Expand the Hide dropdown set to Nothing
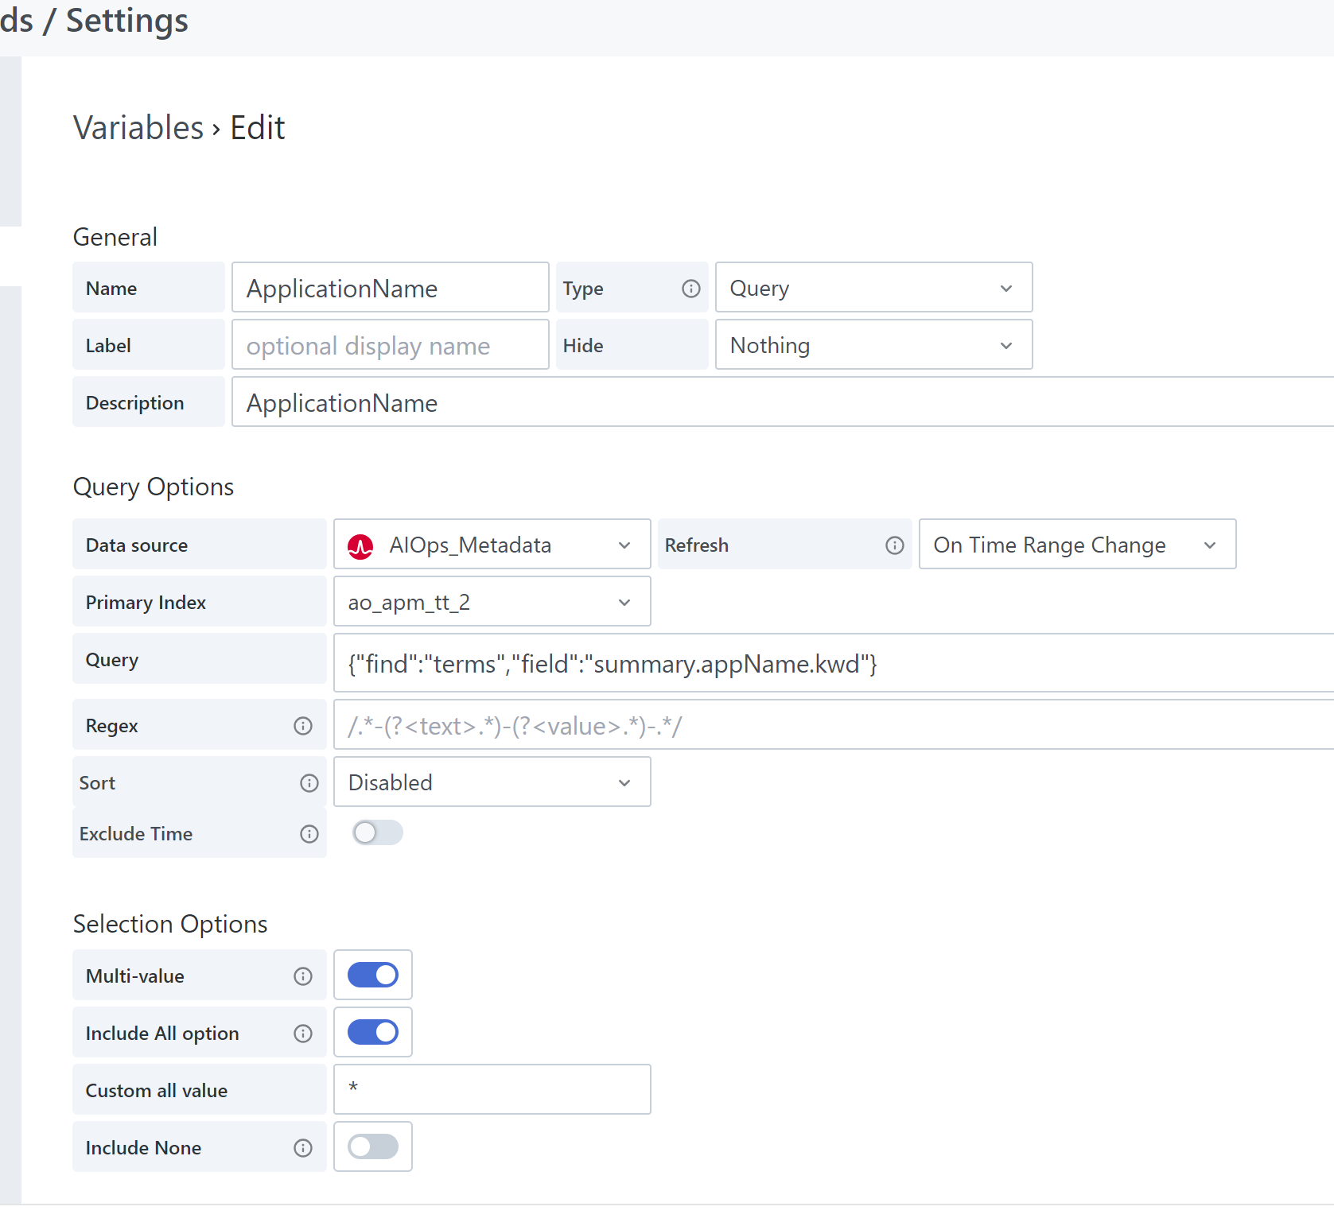Image resolution: width=1334 pixels, height=1222 pixels. tap(873, 345)
